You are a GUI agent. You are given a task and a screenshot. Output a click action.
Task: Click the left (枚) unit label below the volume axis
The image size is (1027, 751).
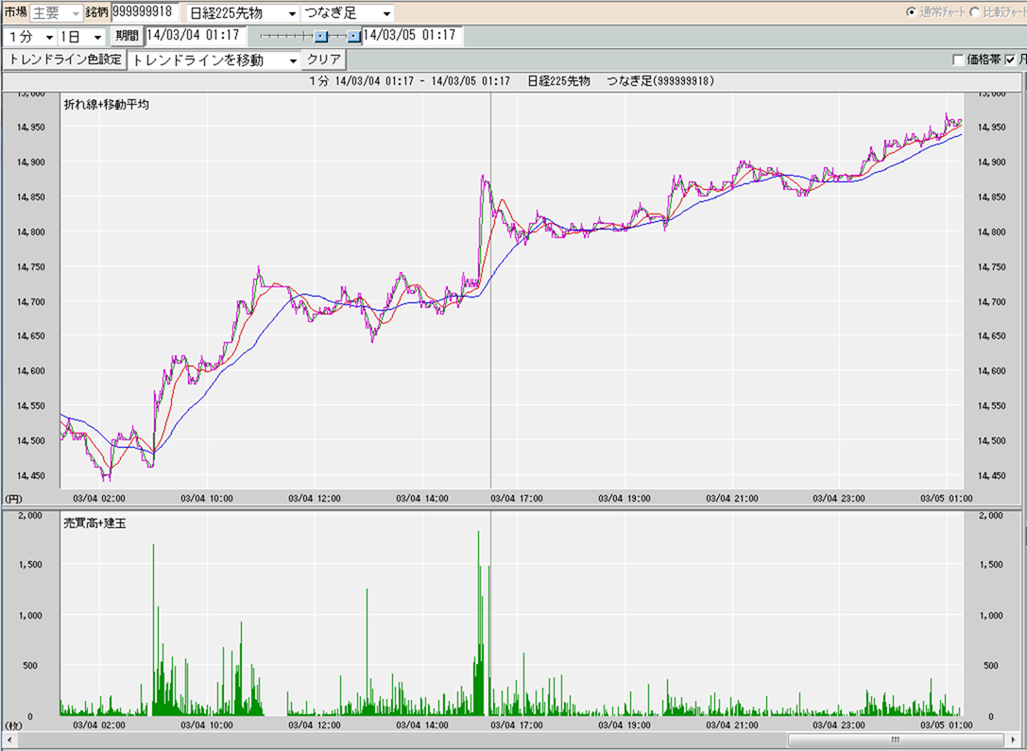coord(14,725)
